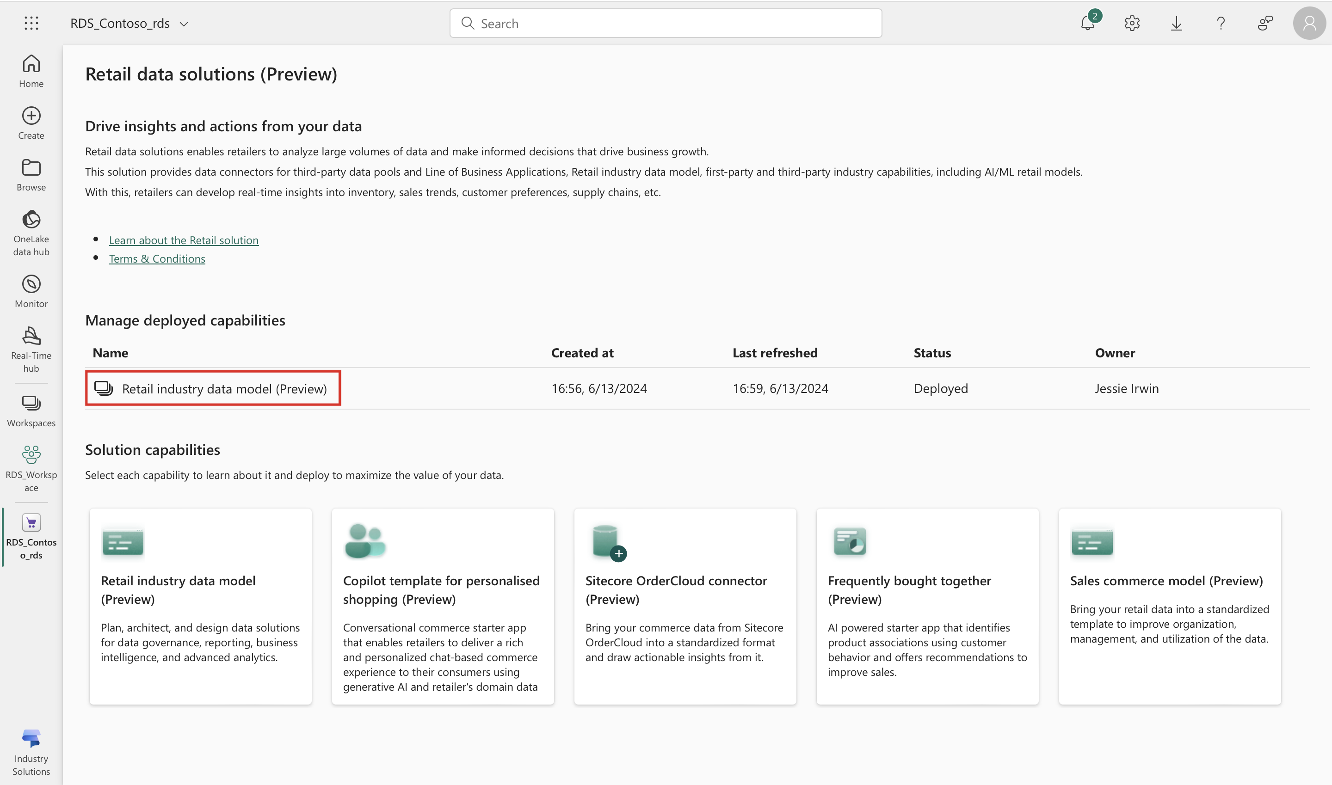Click the 'Deployed' status cell
Image resolution: width=1332 pixels, height=785 pixels.
pyautogui.click(x=940, y=388)
